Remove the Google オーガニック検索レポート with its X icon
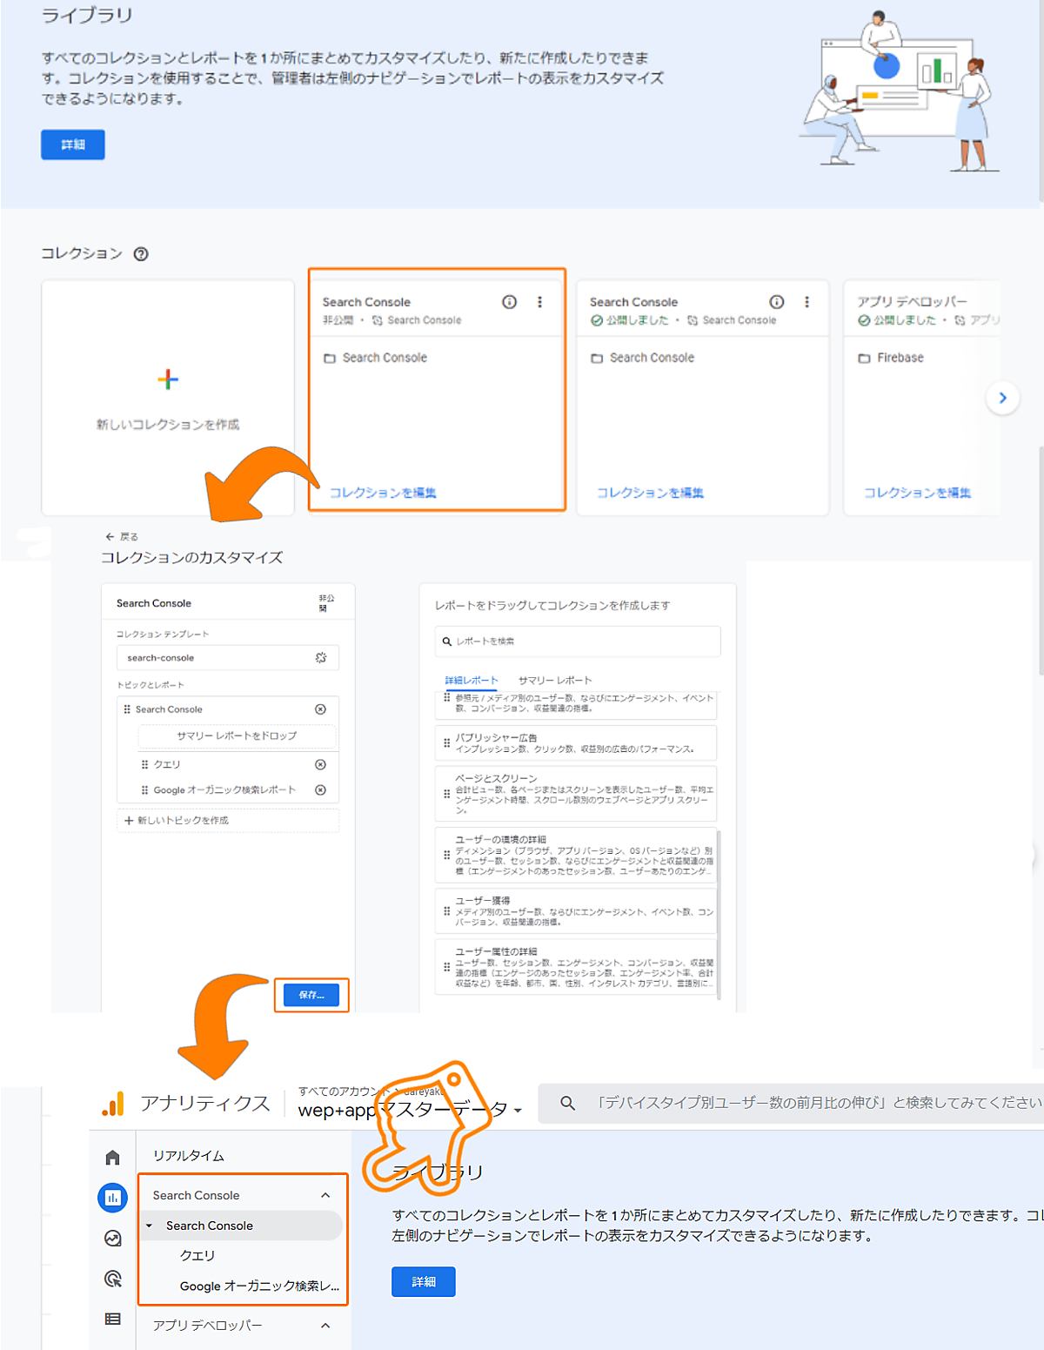 (x=320, y=790)
